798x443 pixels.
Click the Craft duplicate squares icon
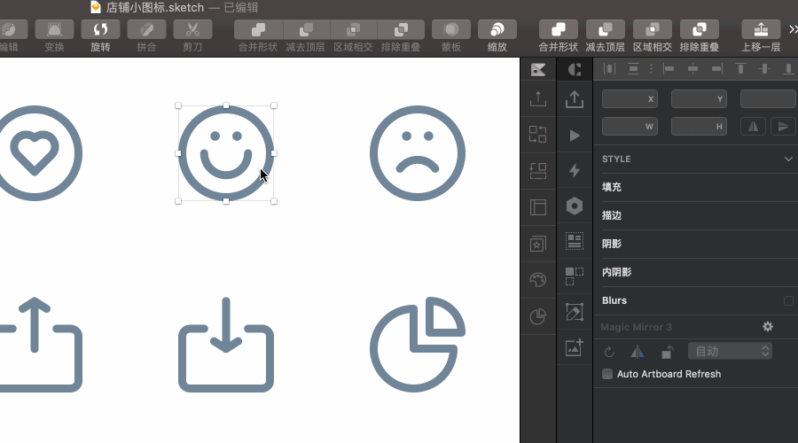pyautogui.click(x=575, y=276)
